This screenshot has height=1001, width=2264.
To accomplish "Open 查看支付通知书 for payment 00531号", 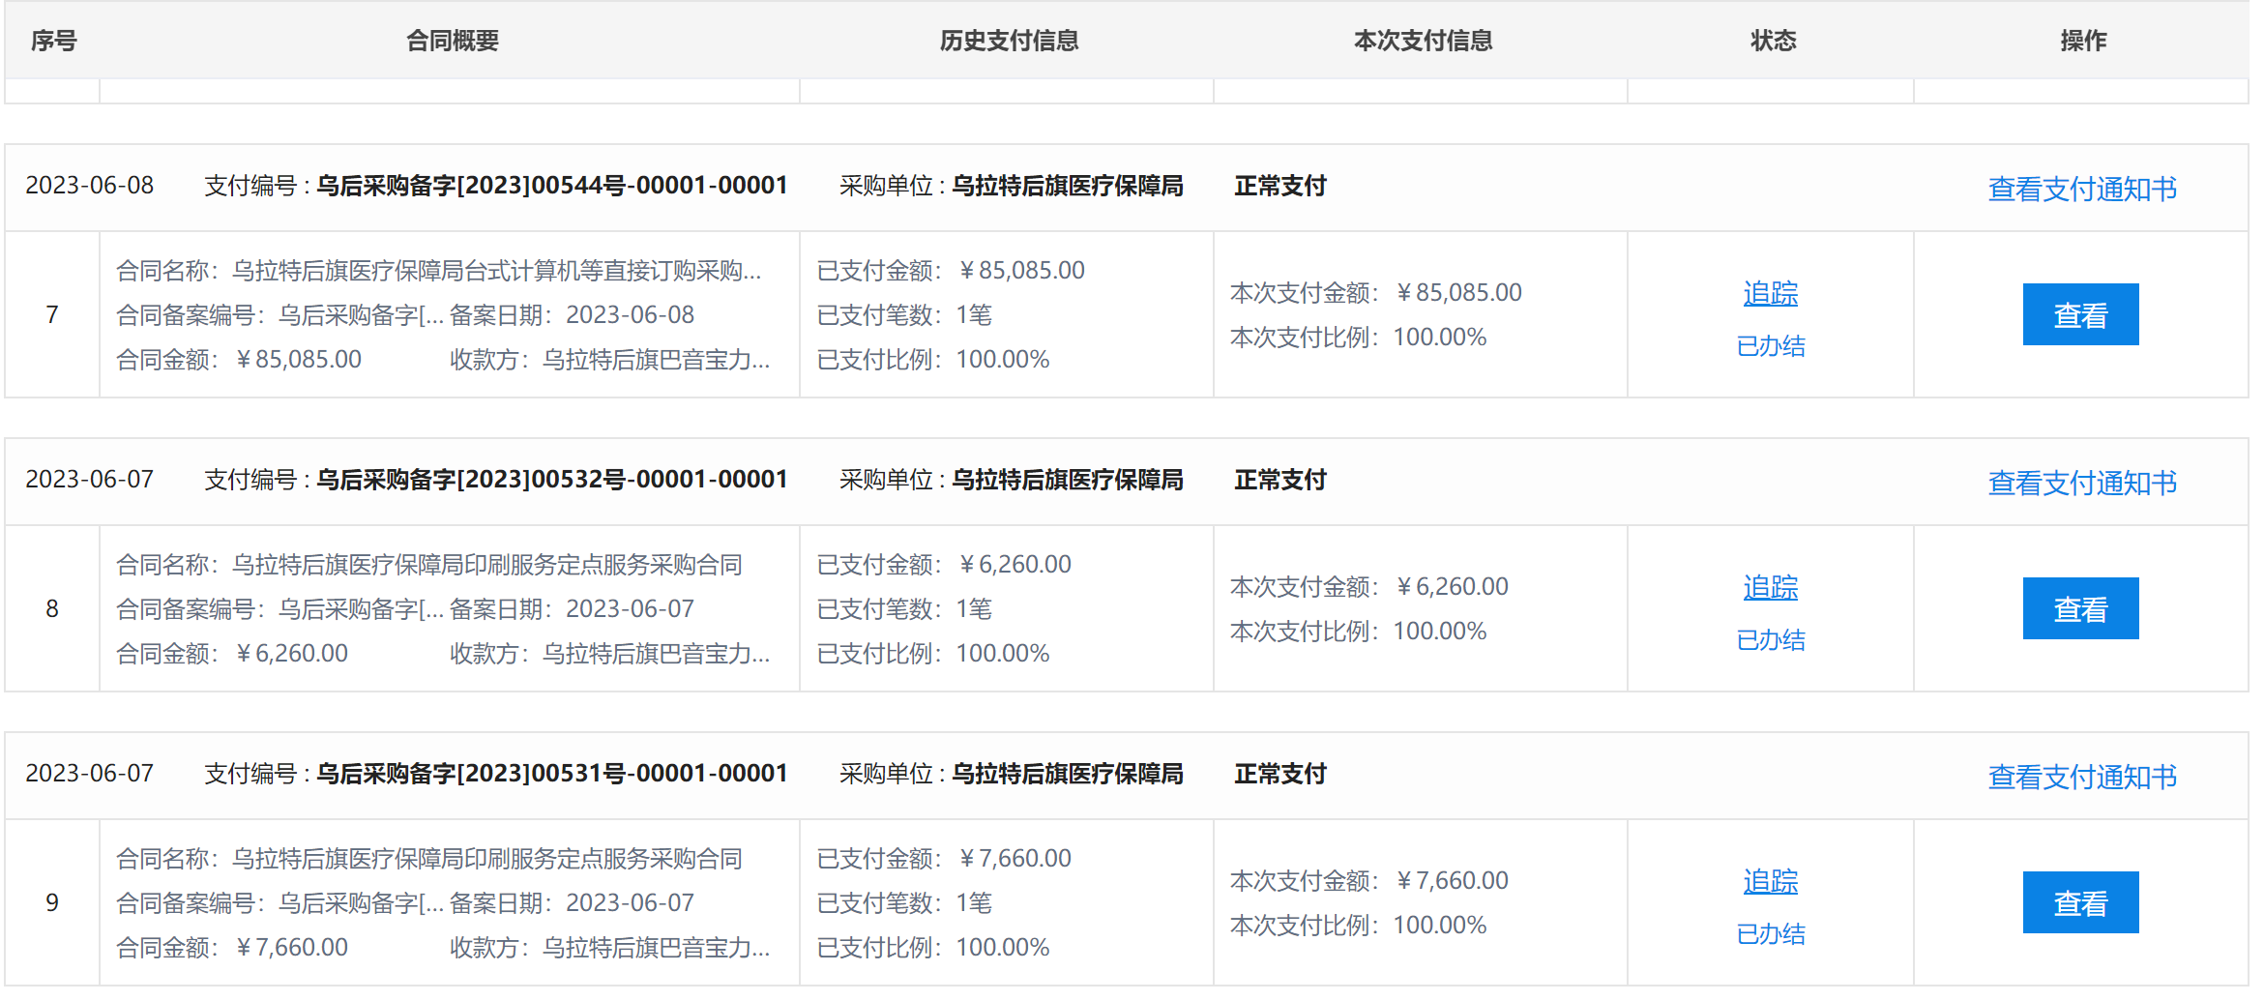I will (x=2082, y=777).
